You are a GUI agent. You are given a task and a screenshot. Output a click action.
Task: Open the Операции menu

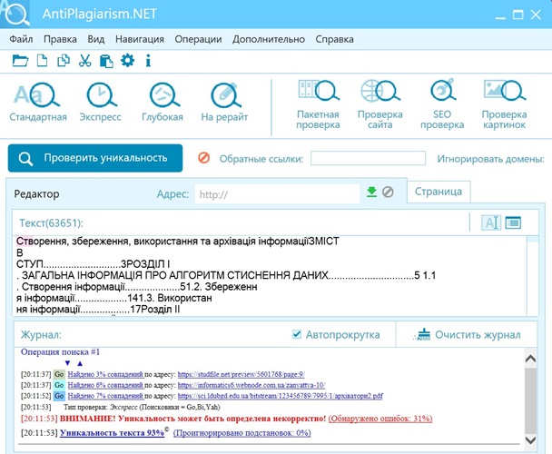point(198,39)
